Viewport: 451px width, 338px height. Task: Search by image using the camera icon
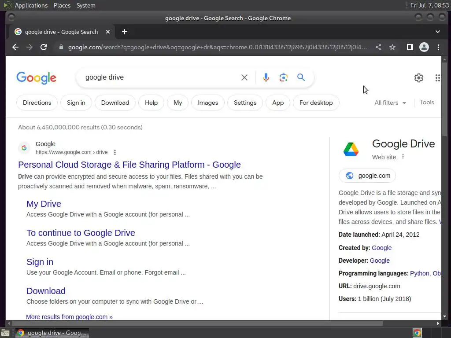(x=283, y=77)
